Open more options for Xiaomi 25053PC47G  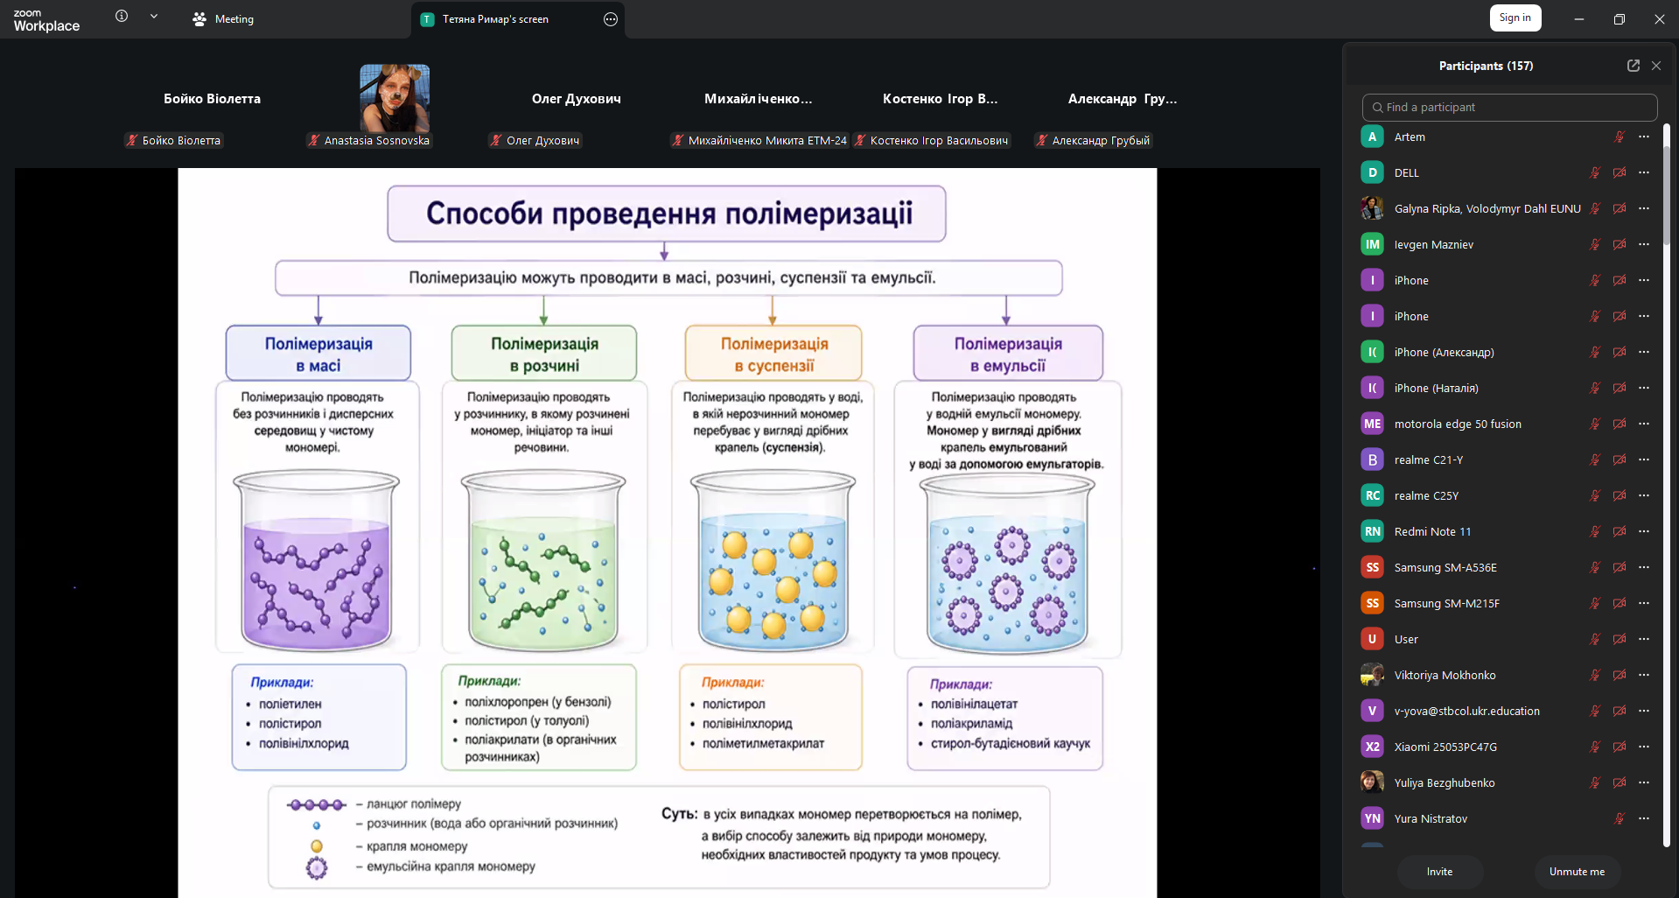1644,747
